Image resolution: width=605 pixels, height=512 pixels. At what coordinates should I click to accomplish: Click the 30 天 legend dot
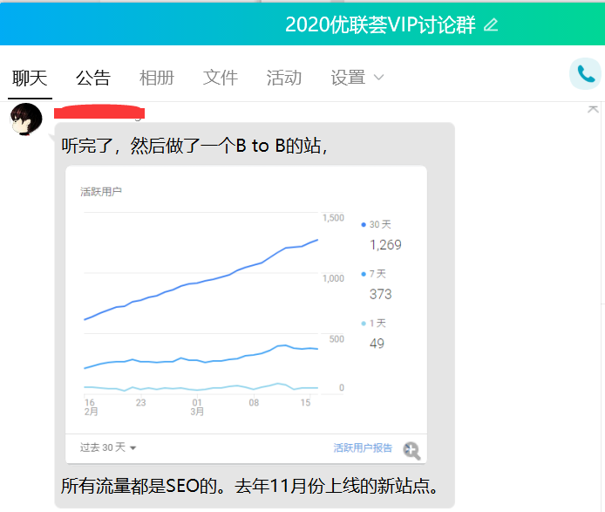pyautogui.click(x=364, y=224)
